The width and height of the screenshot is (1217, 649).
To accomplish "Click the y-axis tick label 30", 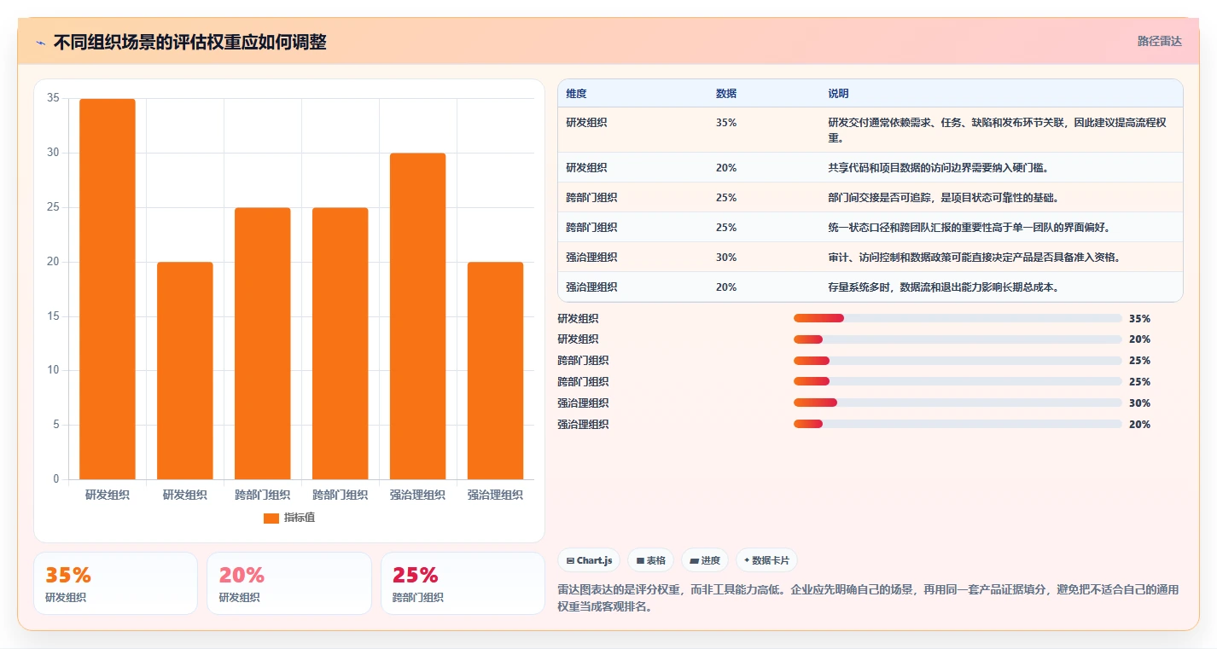I will [53, 153].
